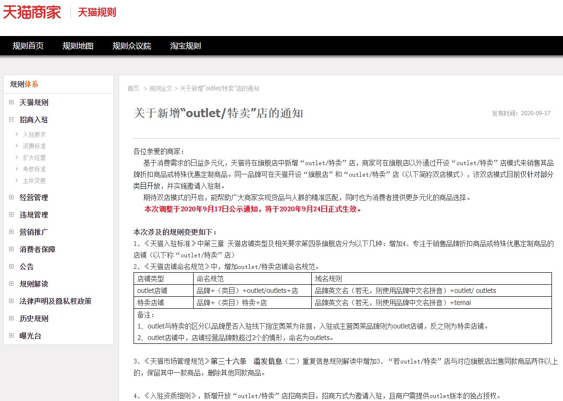Click 规则全文 breadcrumb link
The height and width of the screenshot is (401, 563).
point(160,88)
